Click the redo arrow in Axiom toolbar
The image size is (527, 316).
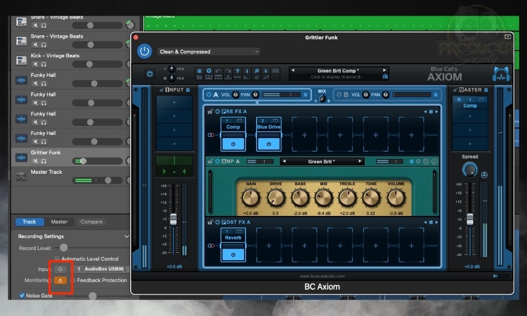pos(228,71)
